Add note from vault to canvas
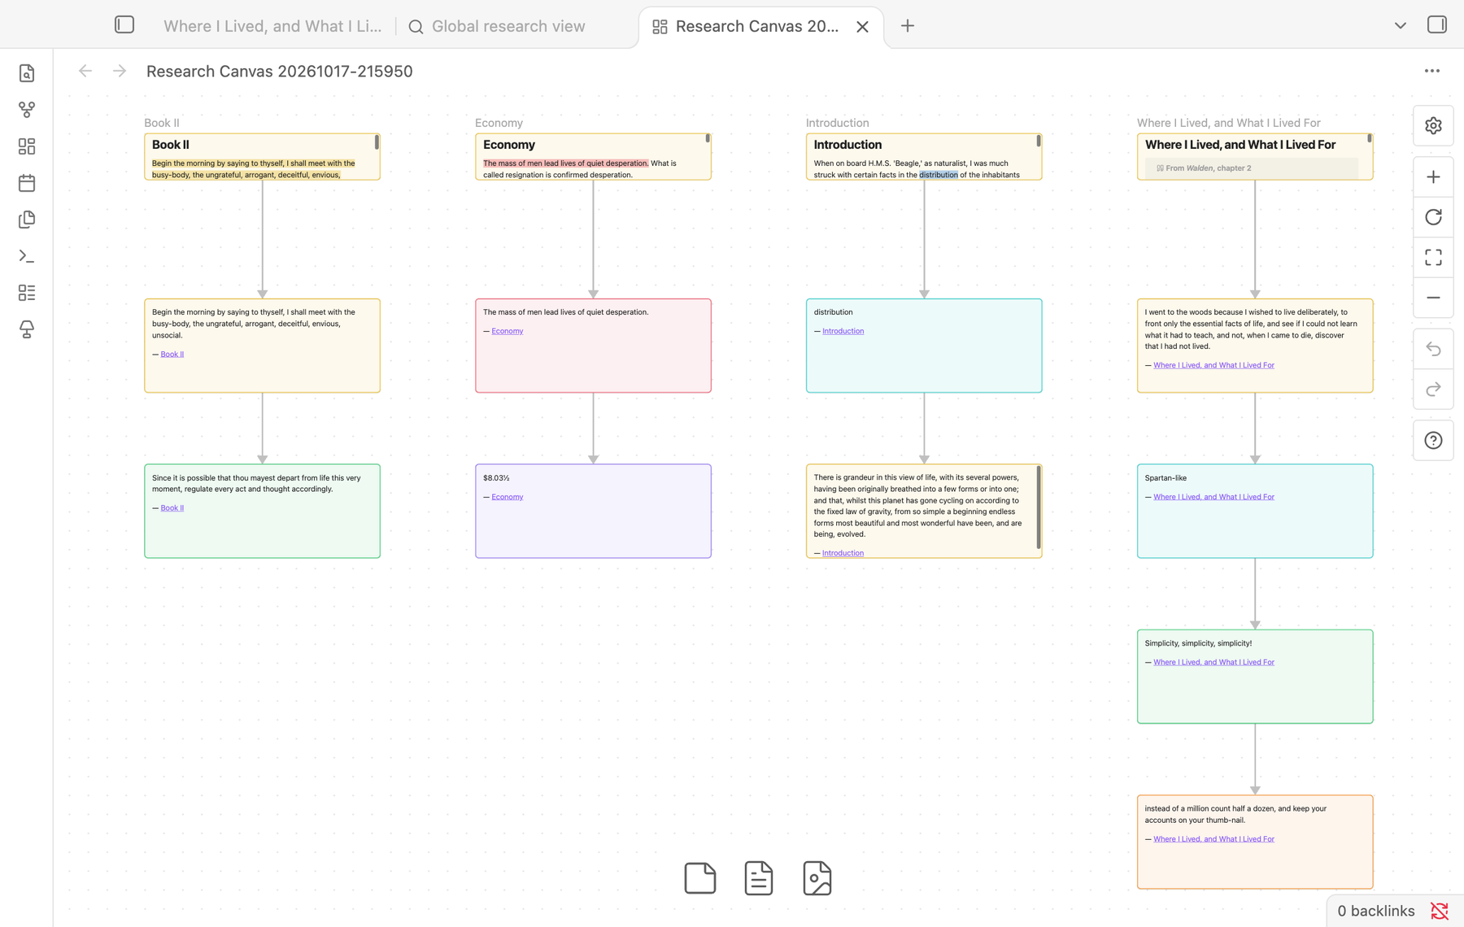This screenshot has width=1464, height=927. [759, 878]
